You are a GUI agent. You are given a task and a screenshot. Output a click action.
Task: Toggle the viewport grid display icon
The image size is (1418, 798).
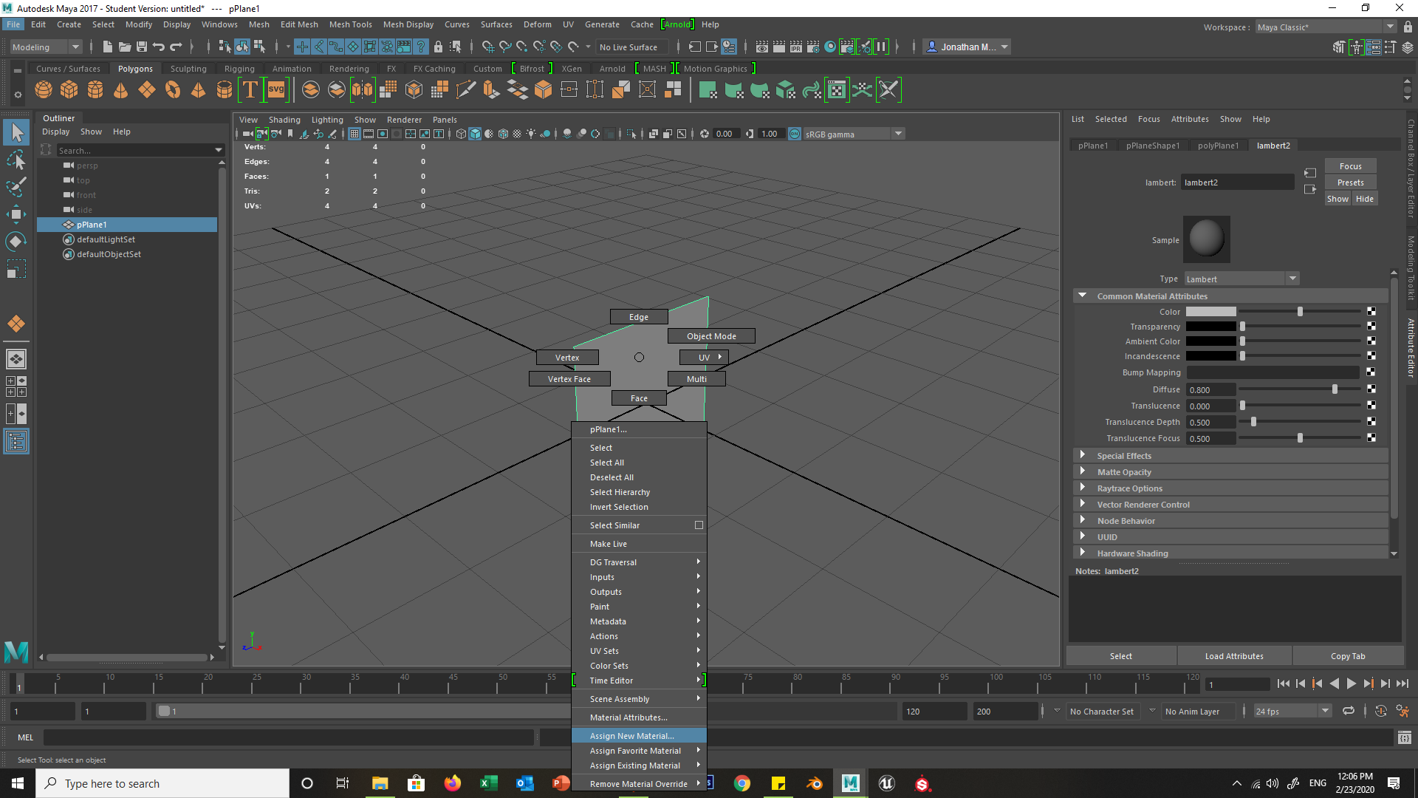click(x=354, y=134)
